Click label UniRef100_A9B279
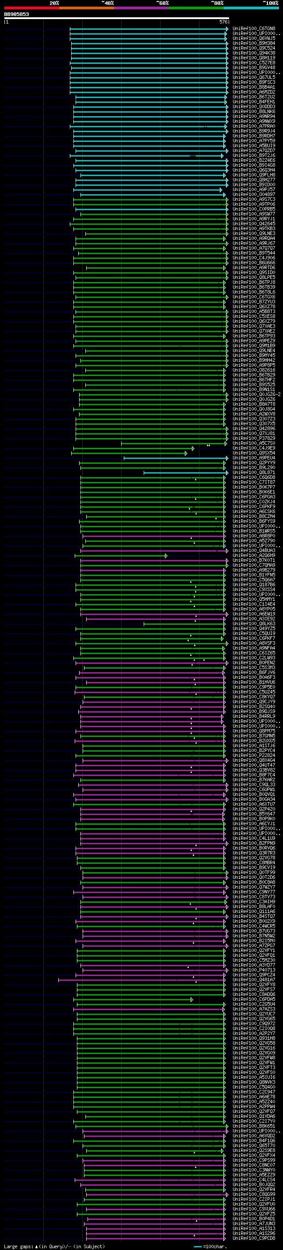 254,570
